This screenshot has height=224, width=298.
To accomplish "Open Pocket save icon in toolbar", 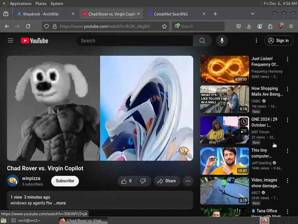I will 239,26.
